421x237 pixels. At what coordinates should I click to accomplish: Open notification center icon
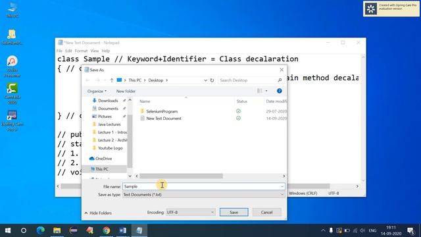[x=410, y=230]
